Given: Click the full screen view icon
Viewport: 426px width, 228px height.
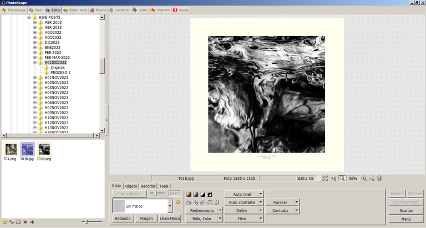Looking at the screenshot, I should pyautogui.click(x=325, y=178).
